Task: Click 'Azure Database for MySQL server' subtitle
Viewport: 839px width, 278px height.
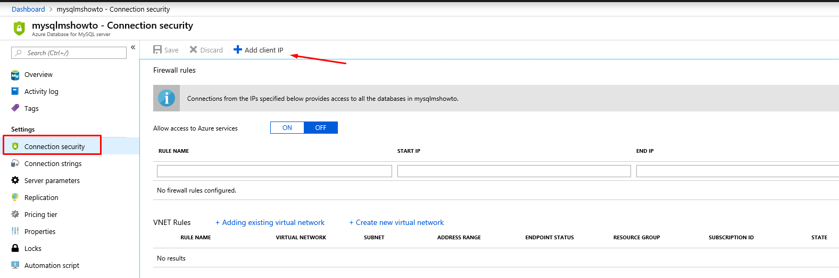Action: 71,34
